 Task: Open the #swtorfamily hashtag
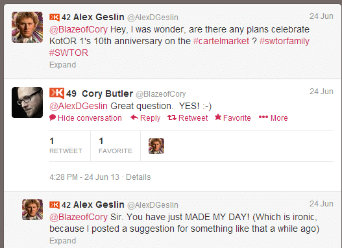pos(284,41)
